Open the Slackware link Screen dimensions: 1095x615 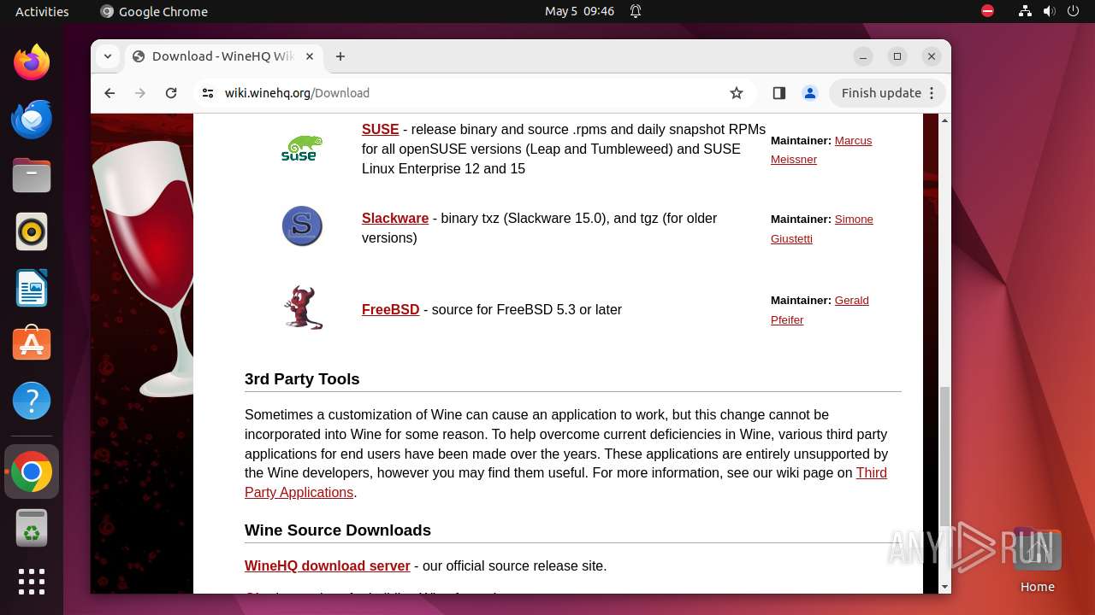click(x=395, y=218)
